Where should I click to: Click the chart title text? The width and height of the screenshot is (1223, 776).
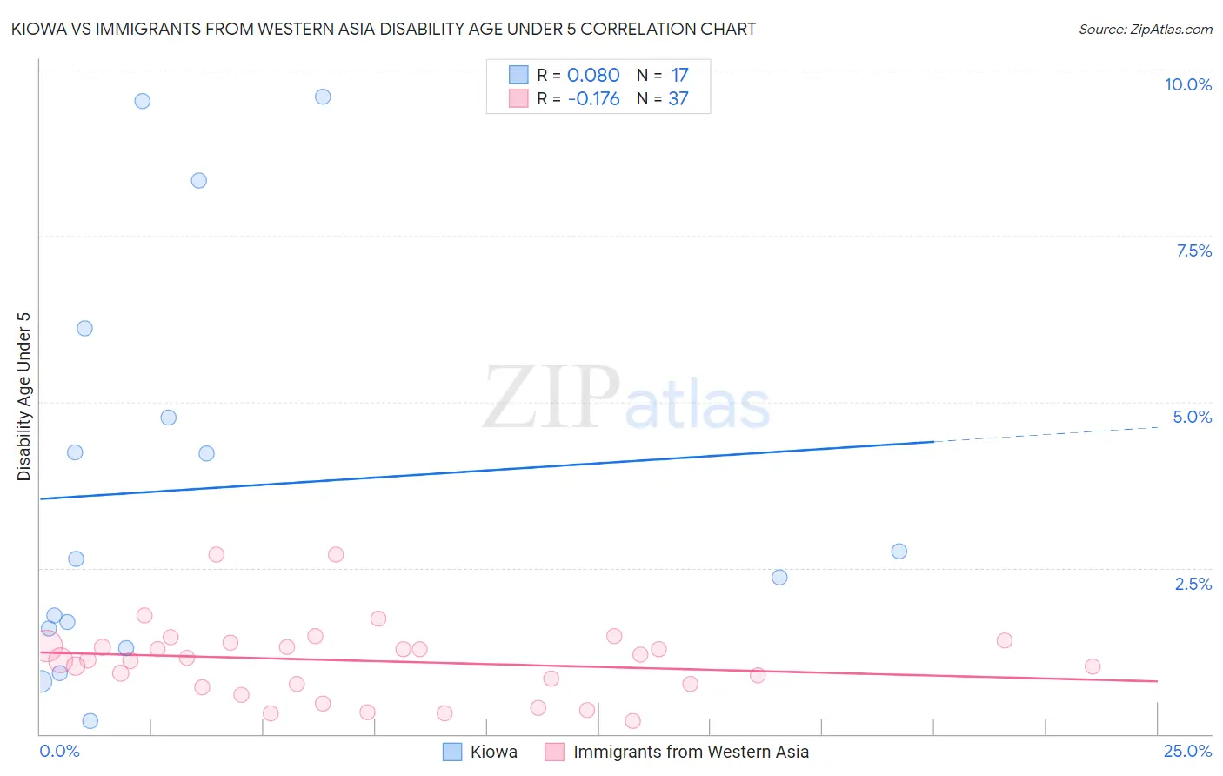[x=384, y=29]
